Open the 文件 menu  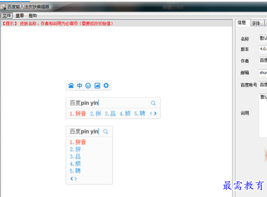tap(7, 16)
